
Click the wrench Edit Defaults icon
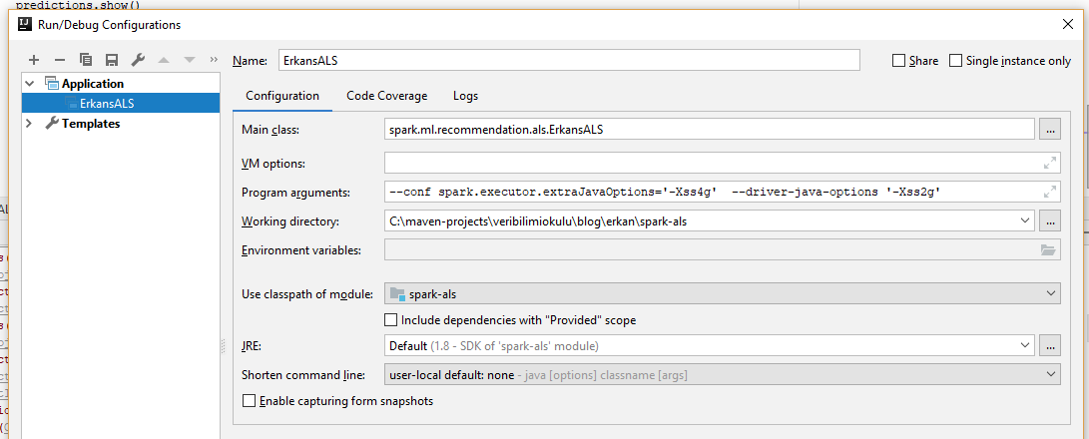click(x=138, y=61)
